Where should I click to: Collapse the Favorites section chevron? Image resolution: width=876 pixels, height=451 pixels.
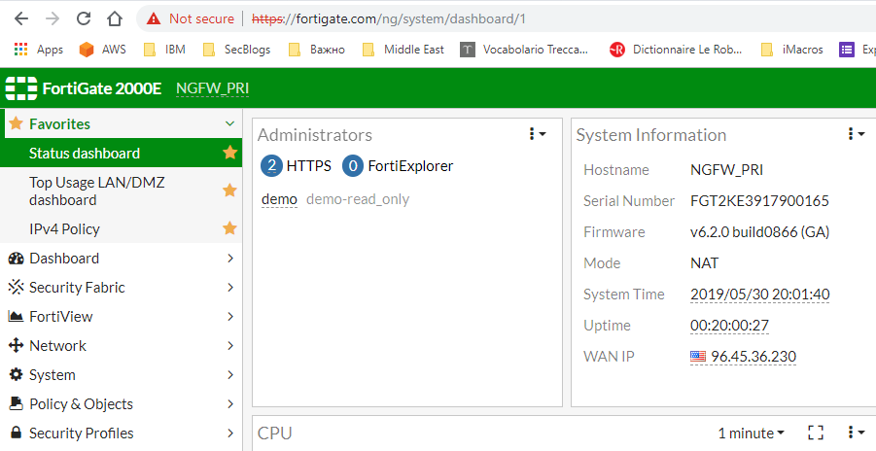229,123
